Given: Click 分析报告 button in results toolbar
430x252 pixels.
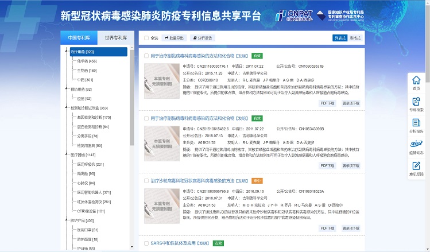Looking at the screenshot, I should tap(203, 38).
